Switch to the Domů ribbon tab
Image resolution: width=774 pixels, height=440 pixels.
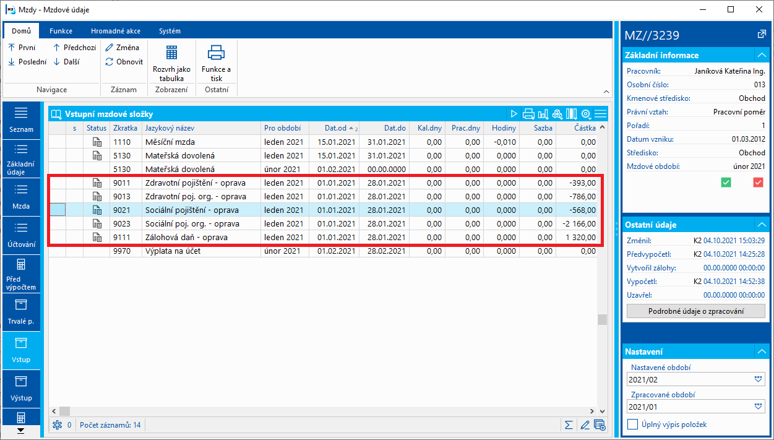pos(22,31)
